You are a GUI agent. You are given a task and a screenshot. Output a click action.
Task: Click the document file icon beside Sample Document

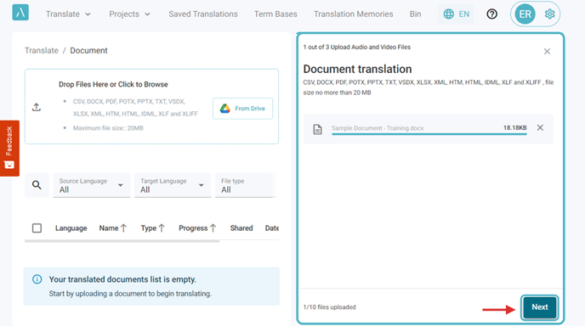(317, 129)
